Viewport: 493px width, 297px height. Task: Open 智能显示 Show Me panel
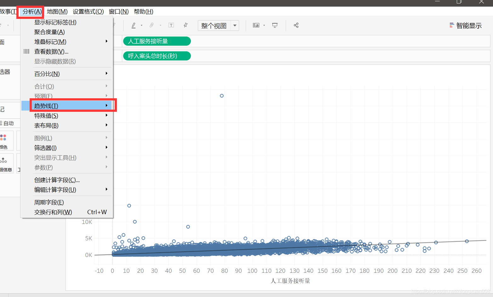466,26
